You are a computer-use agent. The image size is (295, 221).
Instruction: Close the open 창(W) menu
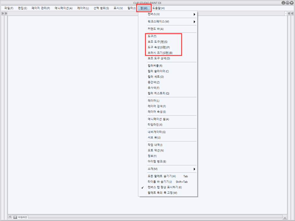pos(144,8)
